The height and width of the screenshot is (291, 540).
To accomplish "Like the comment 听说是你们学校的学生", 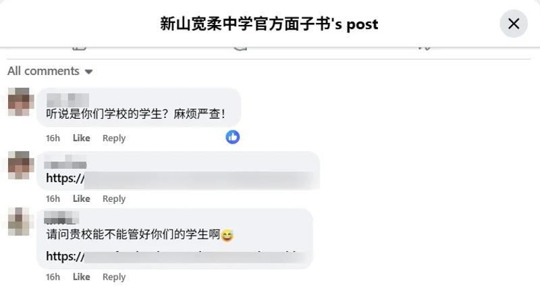I will click(x=81, y=138).
